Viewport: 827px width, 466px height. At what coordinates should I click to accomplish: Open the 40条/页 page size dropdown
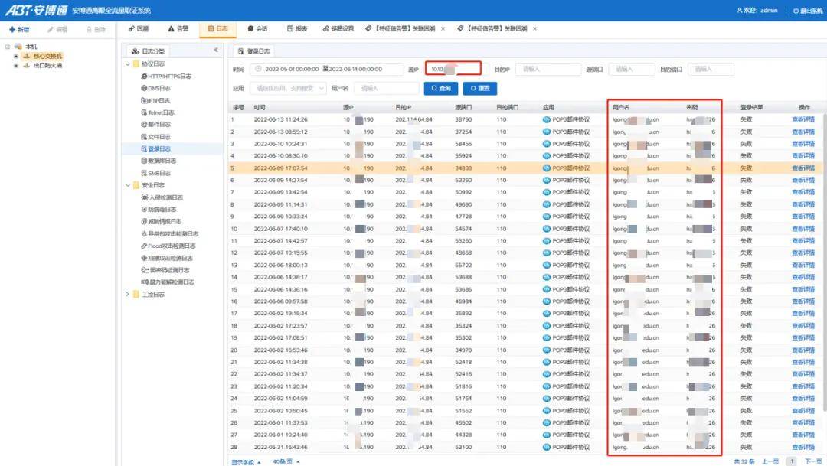pos(286,461)
